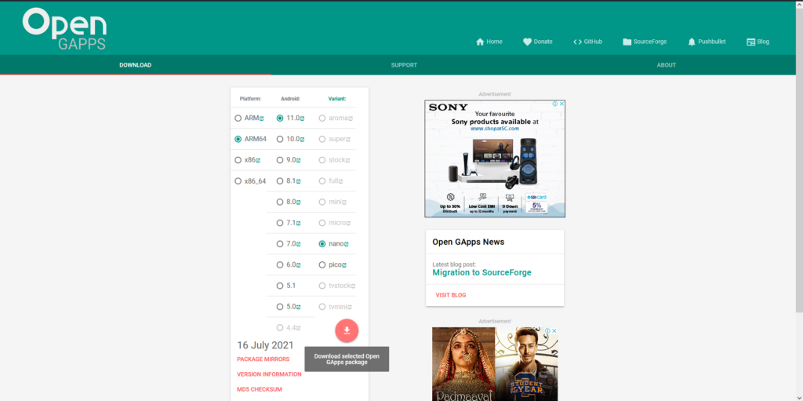
Task: Select Android 10.0 radio button
Action: pos(280,139)
